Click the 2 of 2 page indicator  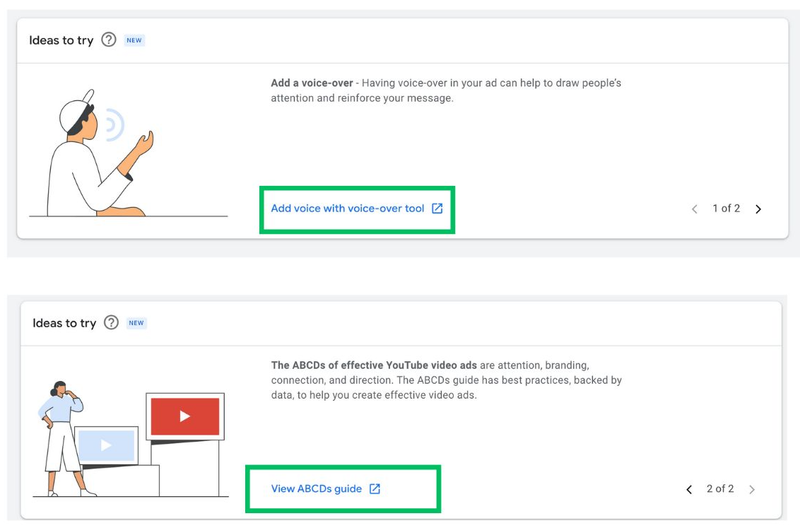point(720,488)
